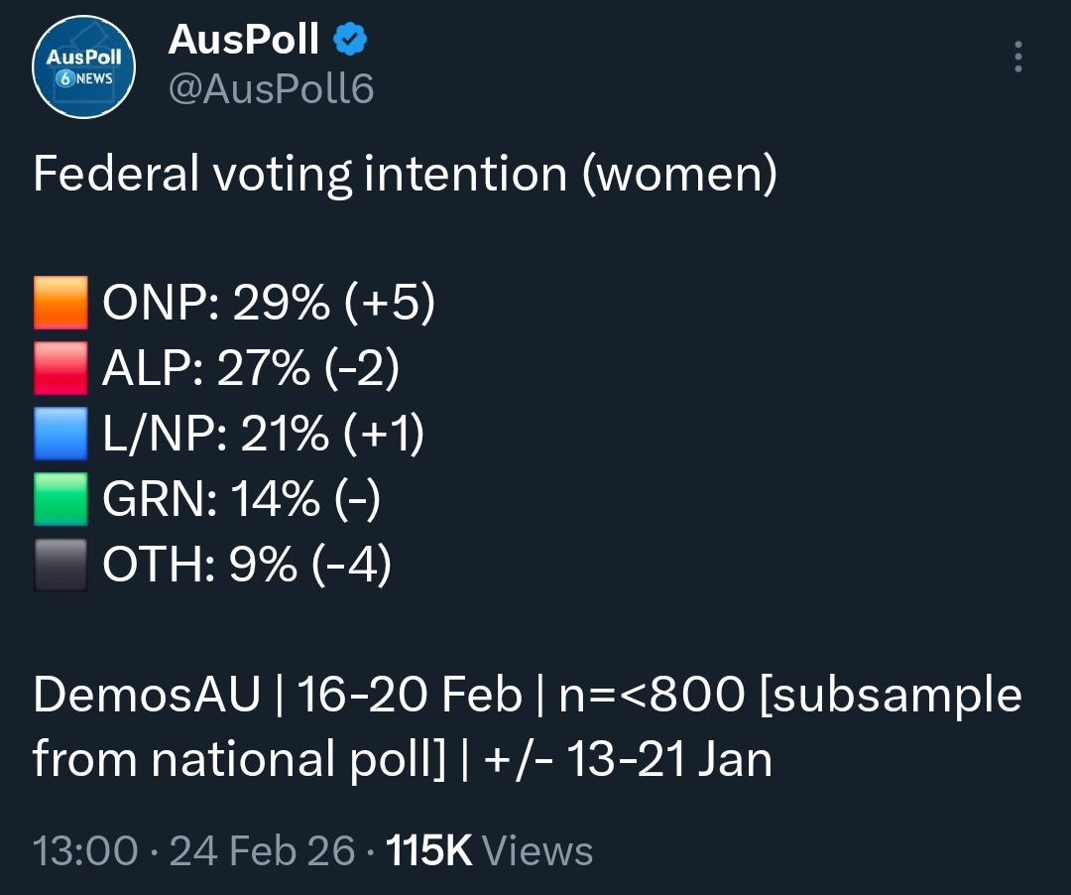This screenshot has height=895, width=1071.
Task: Select the "L/NP: 21% (+1)" result line
Action: coord(263,435)
